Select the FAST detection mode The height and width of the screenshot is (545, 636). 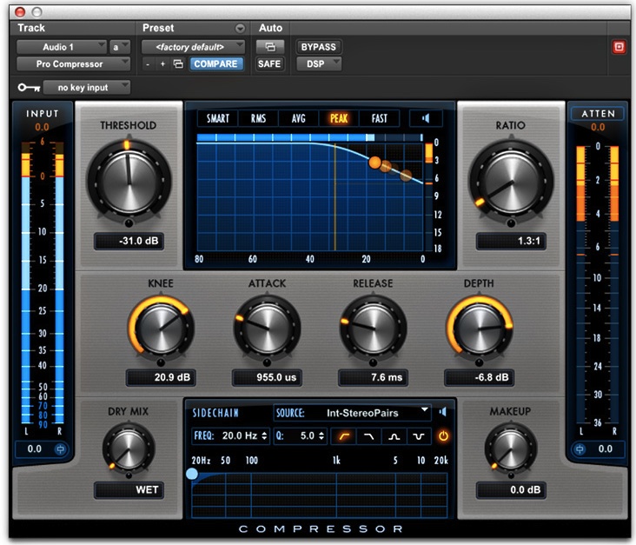click(380, 118)
